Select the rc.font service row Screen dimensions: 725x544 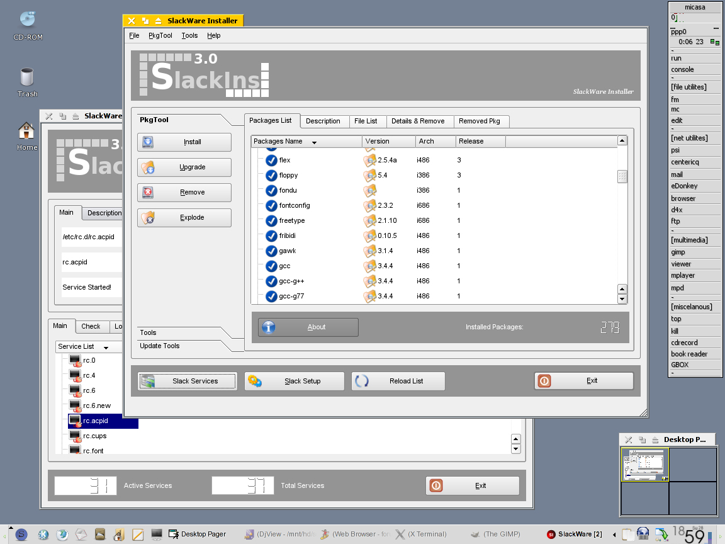pos(93,451)
